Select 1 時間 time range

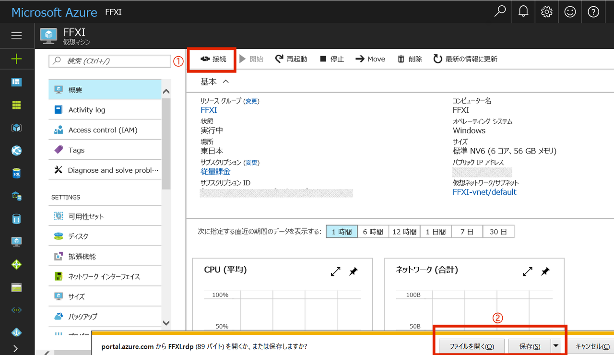[x=342, y=232]
